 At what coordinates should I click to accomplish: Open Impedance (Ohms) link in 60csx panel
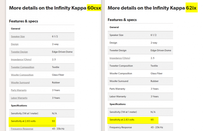(x=21, y=59)
